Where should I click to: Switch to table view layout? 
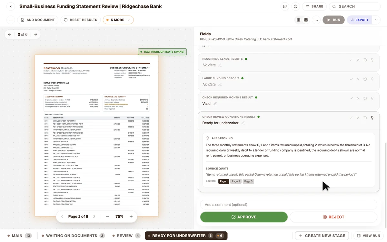point(298,20)
